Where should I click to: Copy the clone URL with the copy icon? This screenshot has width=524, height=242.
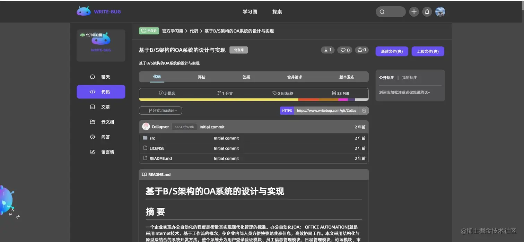click(x=364, y=111)
